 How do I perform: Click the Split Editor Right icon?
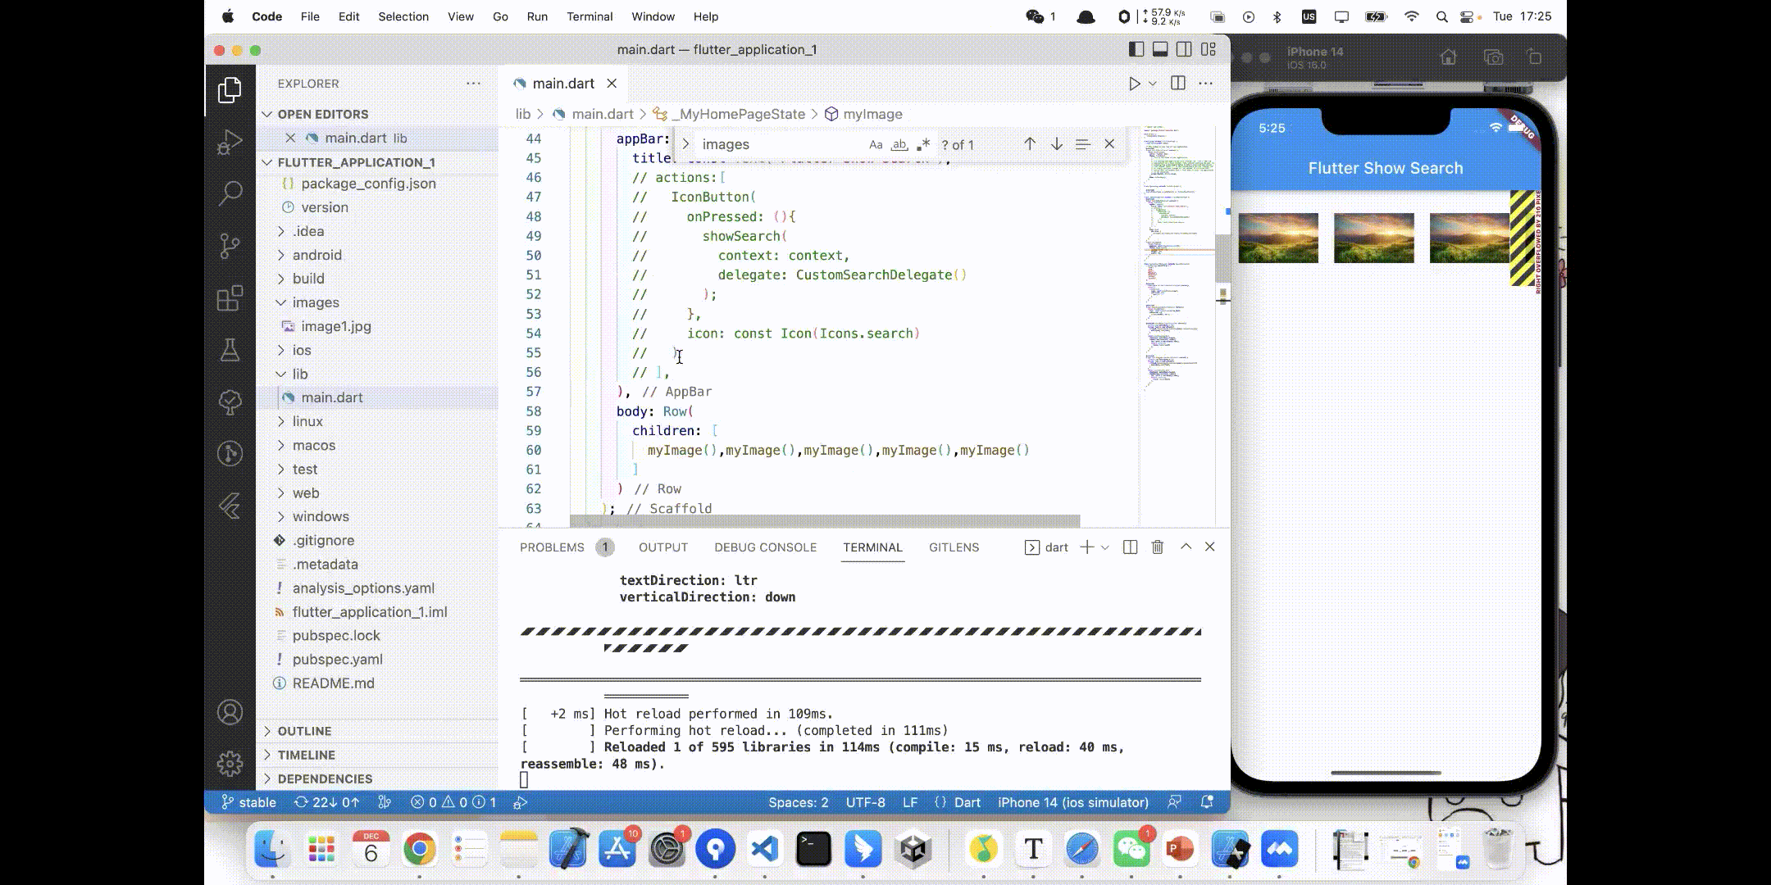coord(1178,84)
